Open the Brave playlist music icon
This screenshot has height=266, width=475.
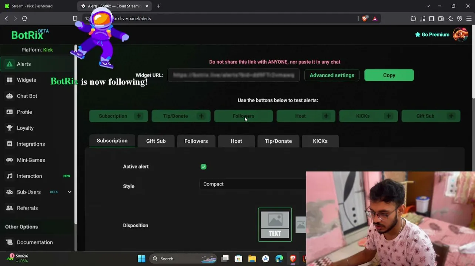pyautogui.click(x=422, y=18)
